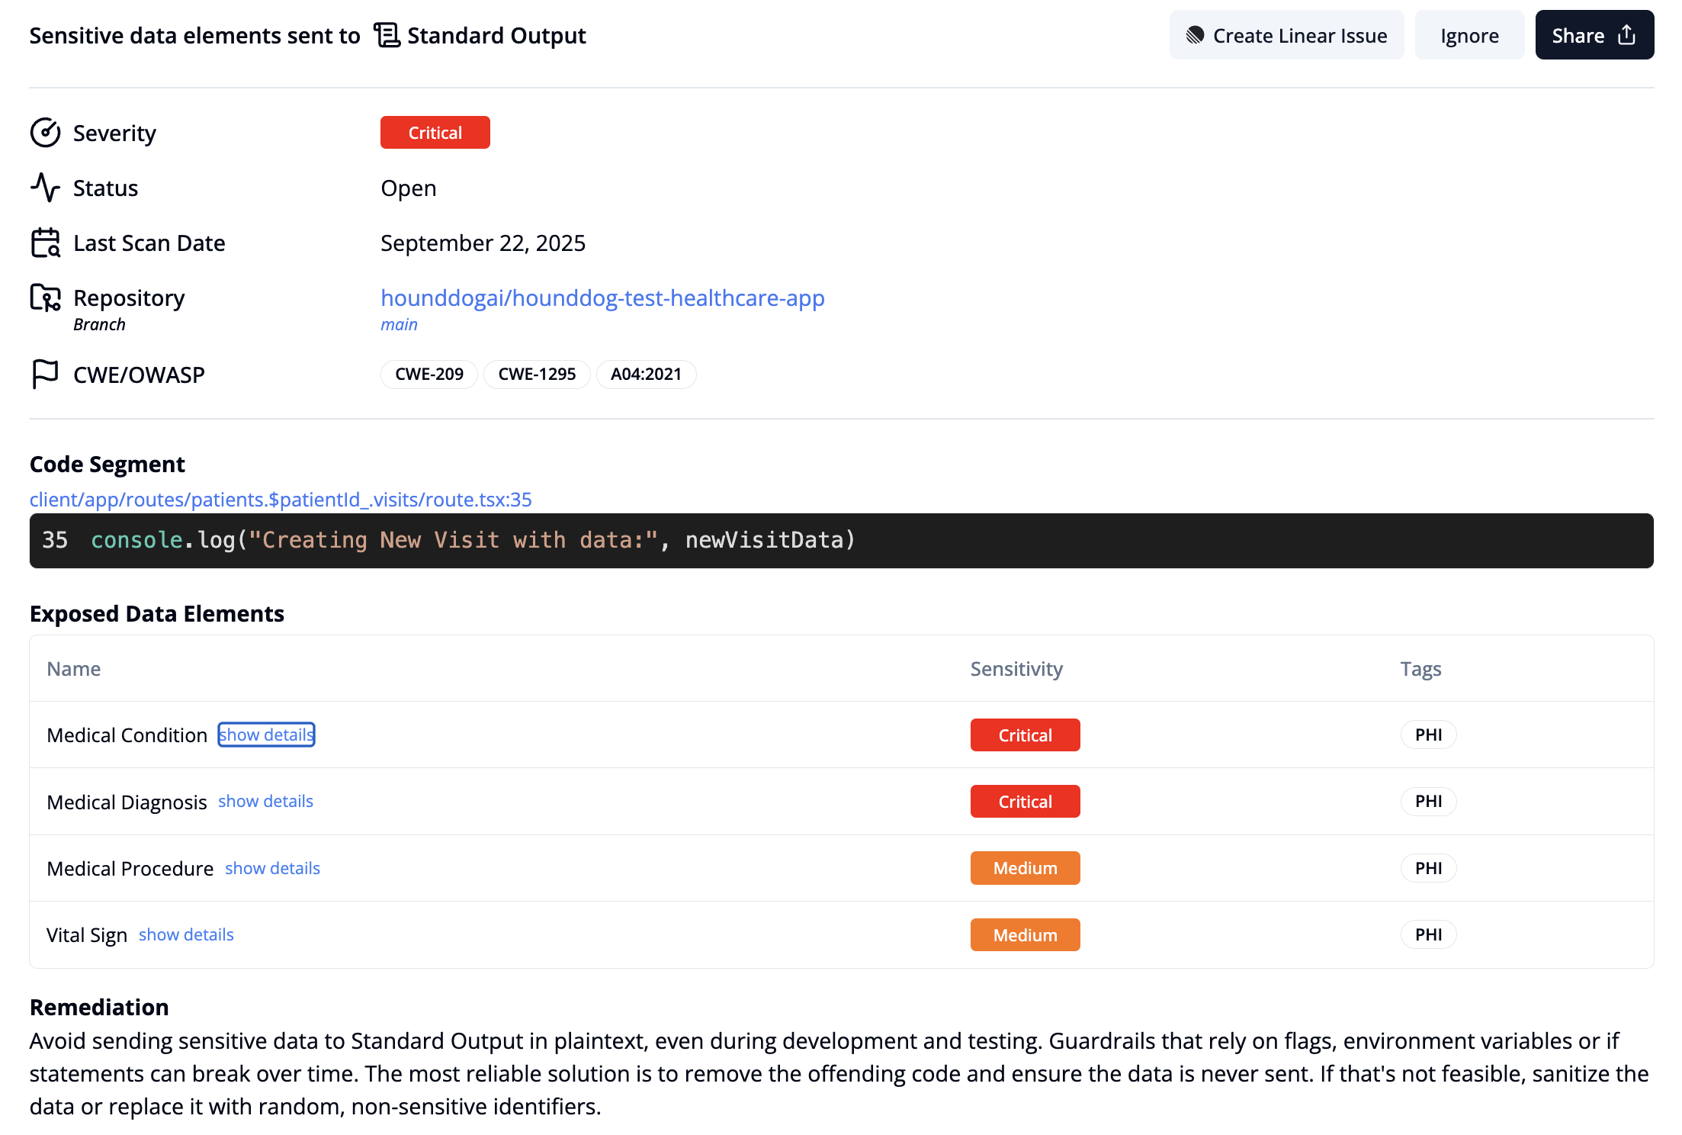Screen dimensions: 1682x1135
Task: Click the red Critical severity badge
Action: (435, 133)
